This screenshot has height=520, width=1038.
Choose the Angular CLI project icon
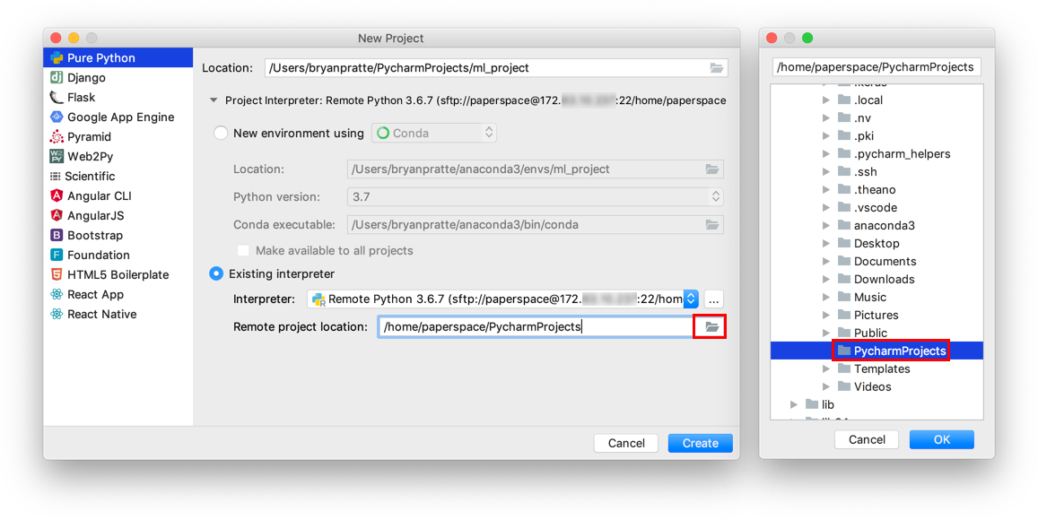tap(57, 196)
